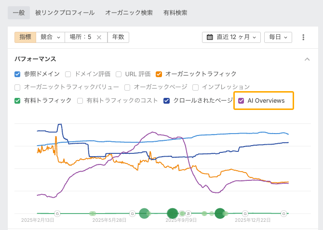The width and height of the screenshot is (323, 230).
Task: Enable the ドメイン評価 checkbox
Action: pos(68,74)
